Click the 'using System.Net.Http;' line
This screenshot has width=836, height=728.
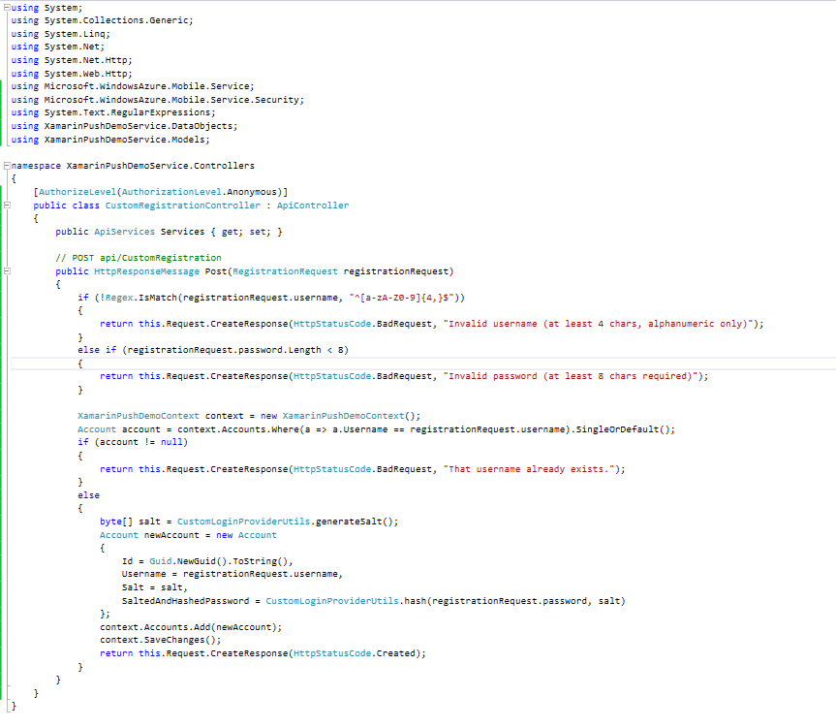click(x=72, y=60)
